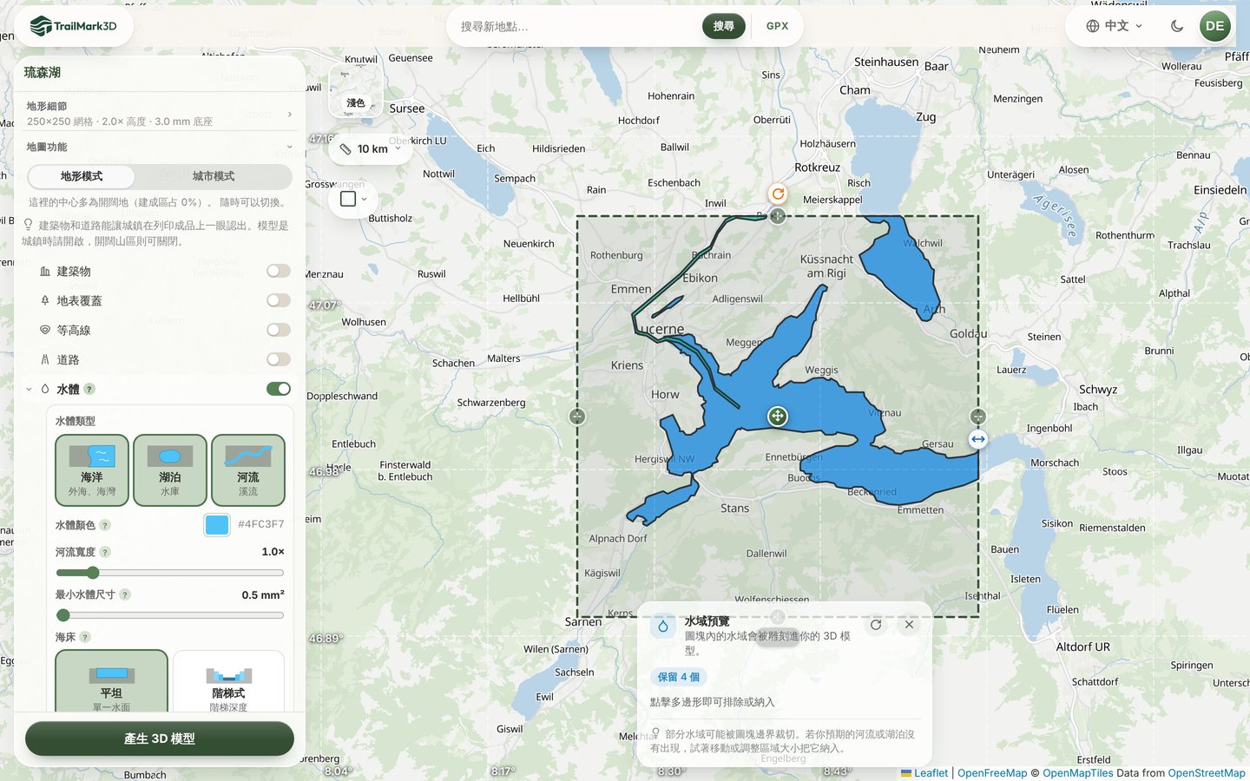The width and height of the screenshot is (1250, 781).
Task: Click the left edge handle of the selection box
Action: (x=577, y=417)
